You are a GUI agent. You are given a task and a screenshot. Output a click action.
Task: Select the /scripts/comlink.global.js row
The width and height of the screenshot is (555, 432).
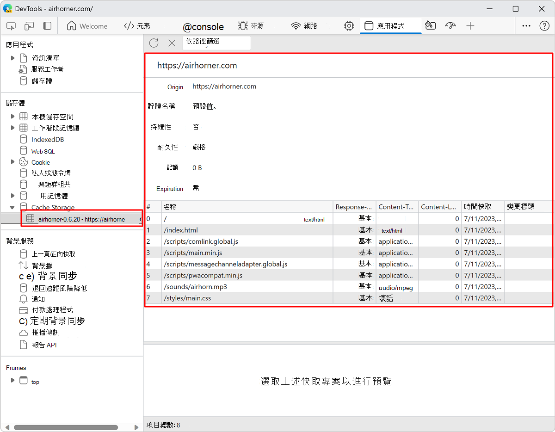348,241
